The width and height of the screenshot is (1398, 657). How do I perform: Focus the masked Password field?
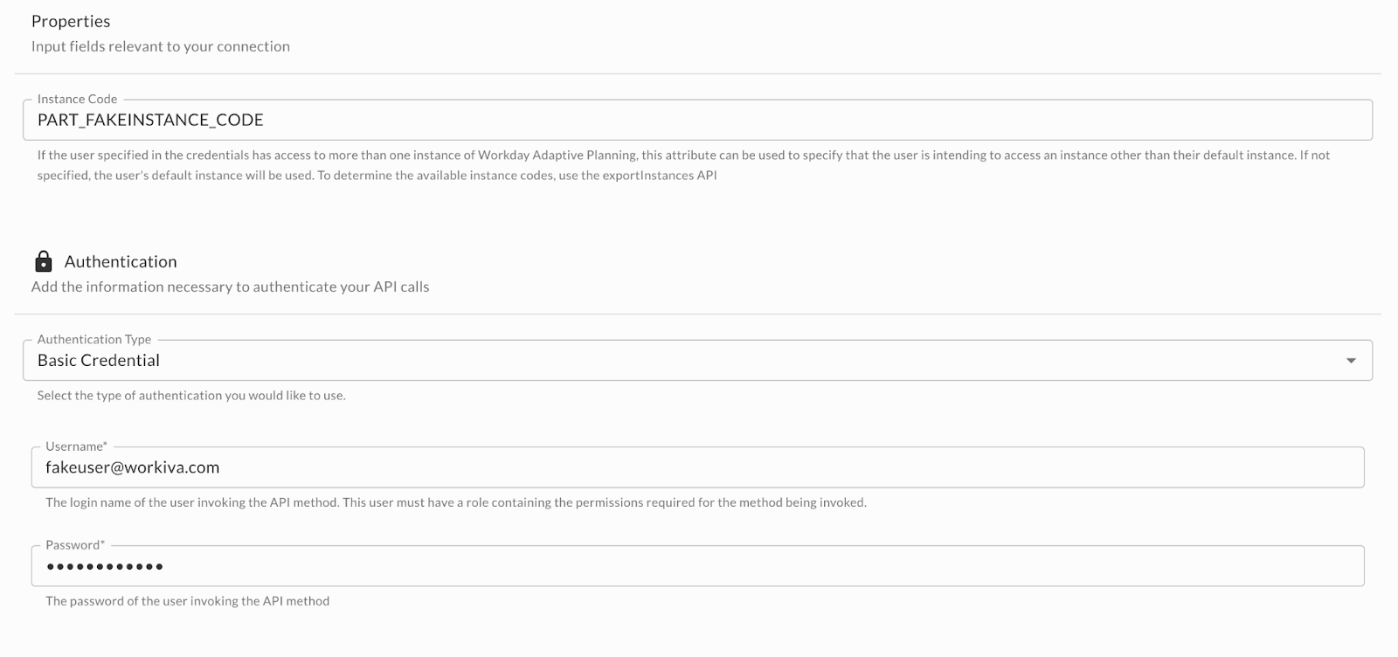point(697,566)
